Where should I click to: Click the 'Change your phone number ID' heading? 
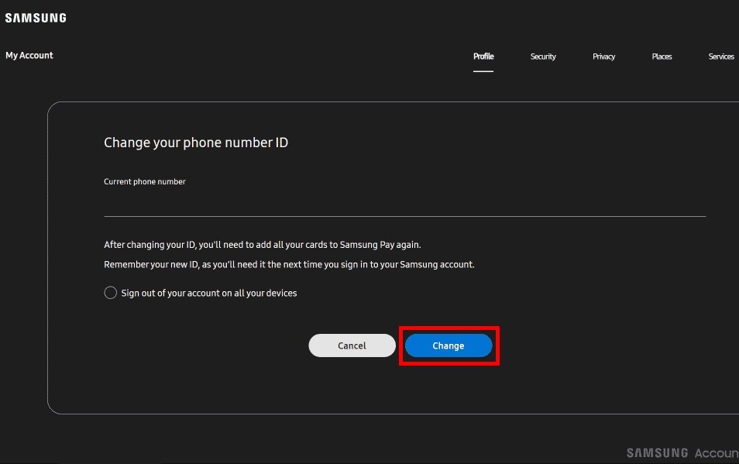(196, 143)
